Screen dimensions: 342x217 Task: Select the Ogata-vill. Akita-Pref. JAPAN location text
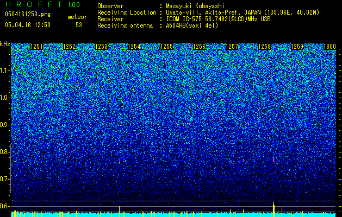(242, 12)
